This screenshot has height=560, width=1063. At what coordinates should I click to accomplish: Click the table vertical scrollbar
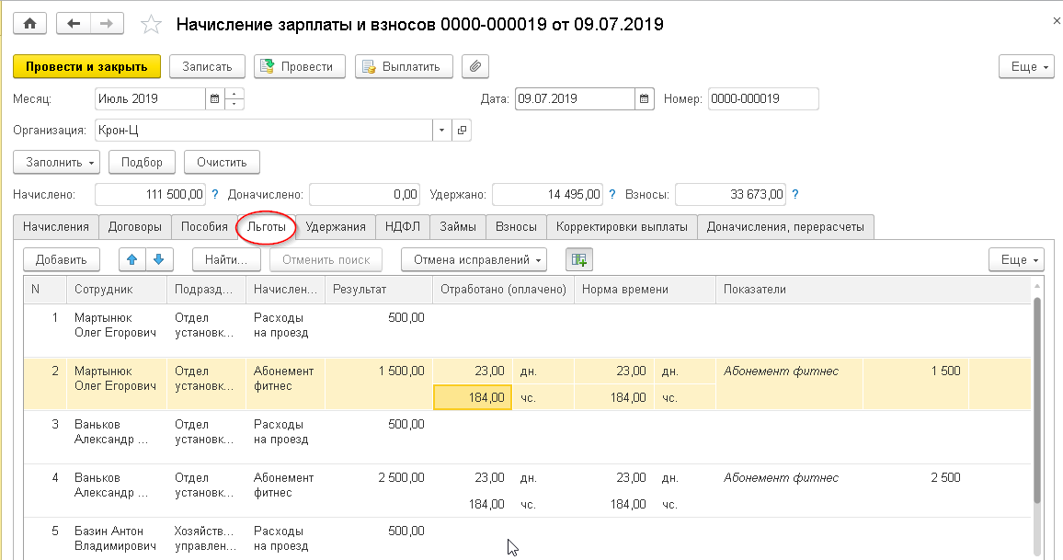pyautogui.click(x=1036, y=400)
